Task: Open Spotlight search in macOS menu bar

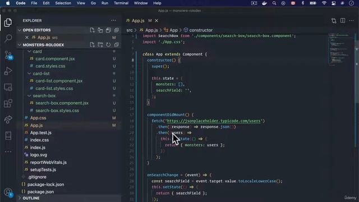Action: point(274,3)
